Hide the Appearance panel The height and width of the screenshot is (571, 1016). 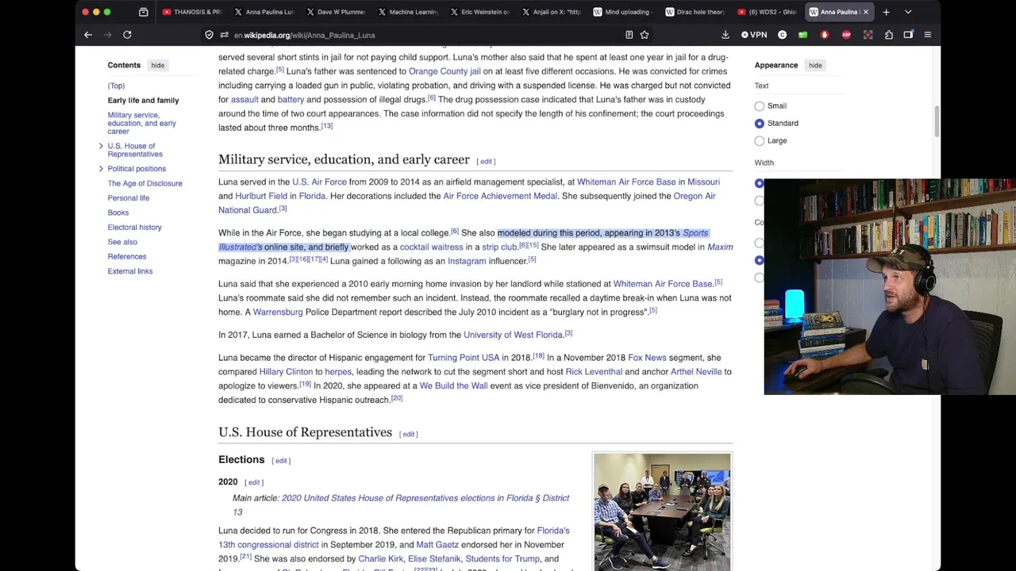(x=815, y=65)
